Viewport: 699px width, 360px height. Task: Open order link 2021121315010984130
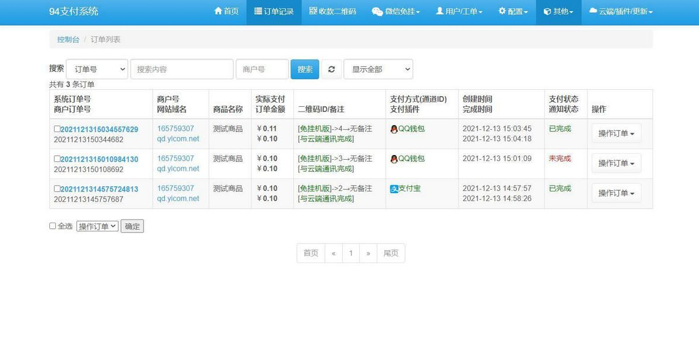99,160
